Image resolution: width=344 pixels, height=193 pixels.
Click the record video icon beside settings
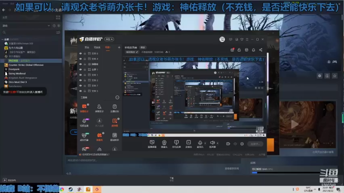click(228, 144)
